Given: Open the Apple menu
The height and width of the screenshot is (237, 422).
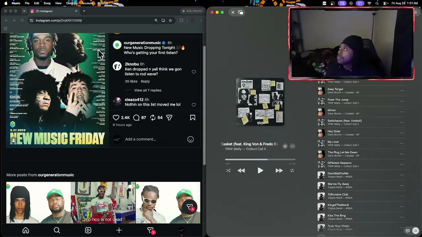Looking at the screenshot, I should coord(6,3).
